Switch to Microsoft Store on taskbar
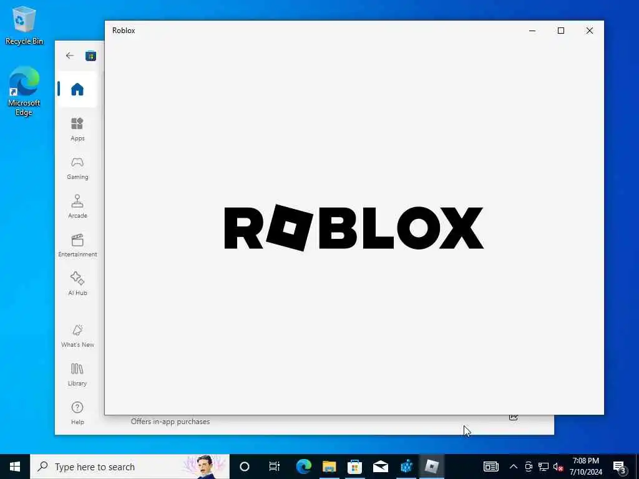639x479 pixels. 354,467
